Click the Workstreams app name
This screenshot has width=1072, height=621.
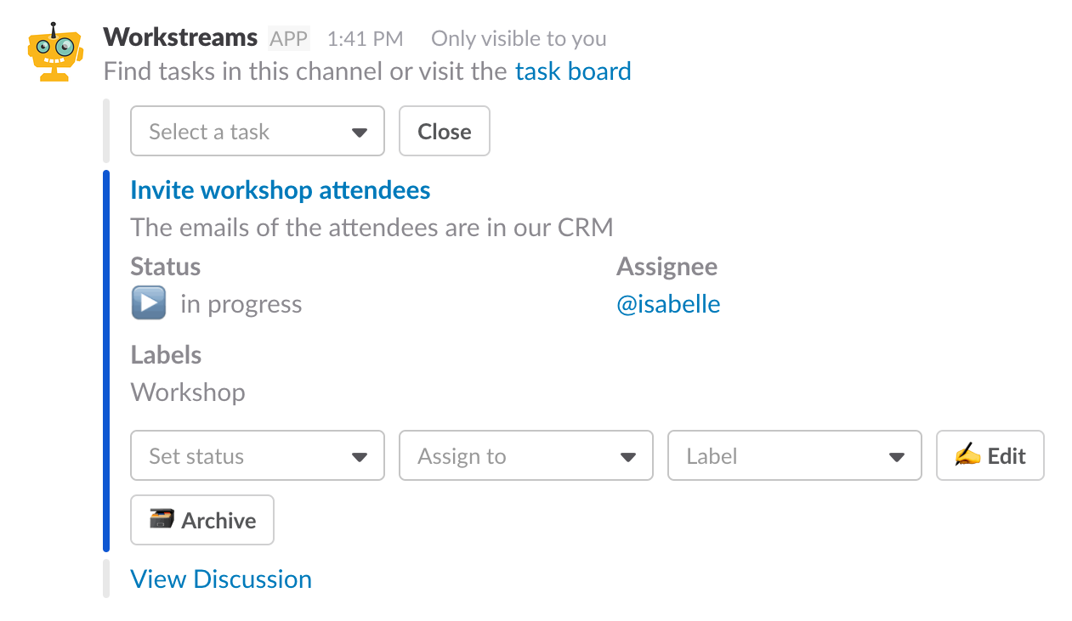[180, 37]
